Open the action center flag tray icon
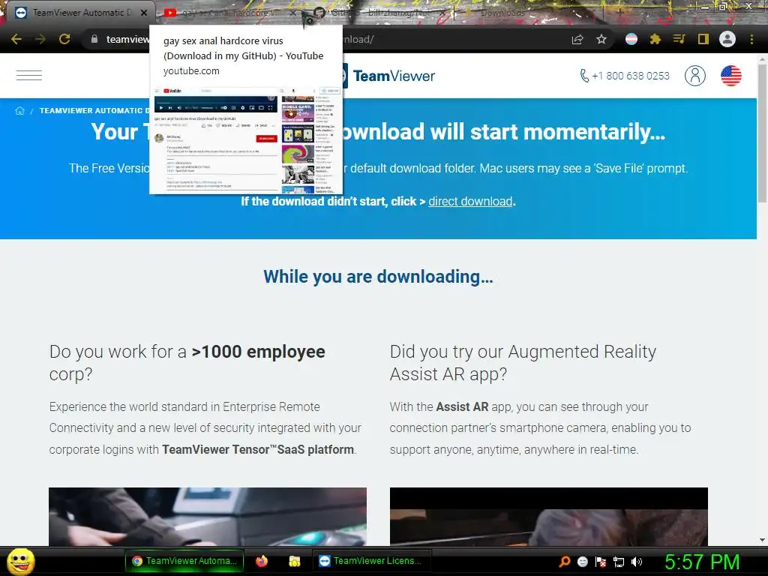The height and width of the screenshot is (576, 768). [x=601, y=561]
